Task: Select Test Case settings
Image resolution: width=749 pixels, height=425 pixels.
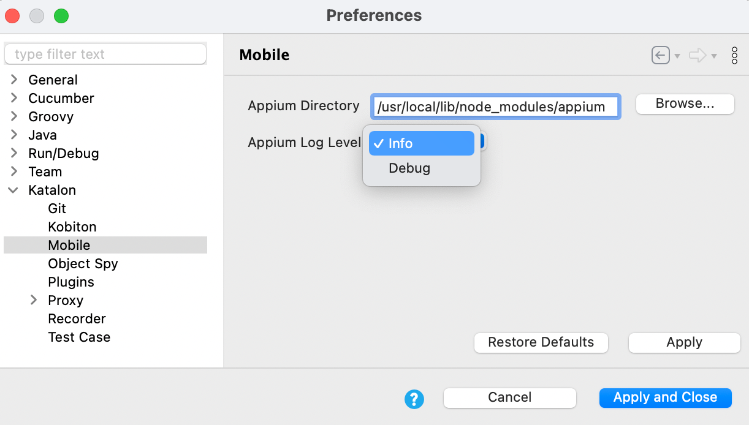Action: tap(79, 337)
